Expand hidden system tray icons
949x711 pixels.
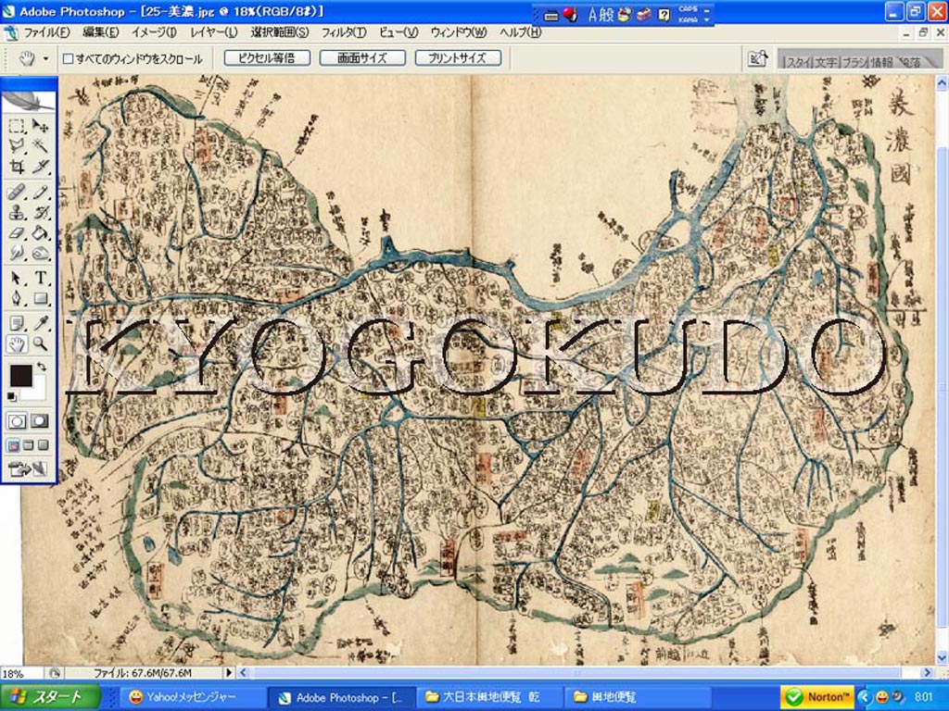point(863,697)
